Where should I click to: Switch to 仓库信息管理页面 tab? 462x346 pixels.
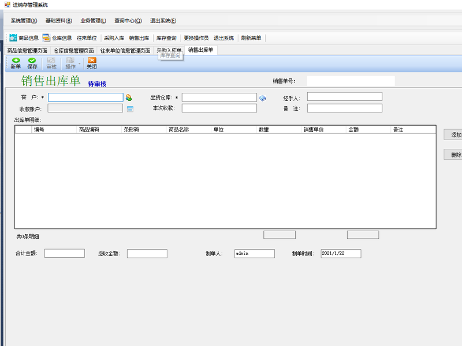(74, 51)
